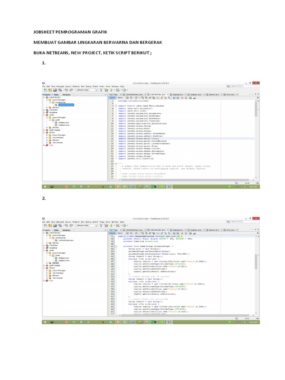Toggle the Source view button in screenshot 1

tap(111, 98)
